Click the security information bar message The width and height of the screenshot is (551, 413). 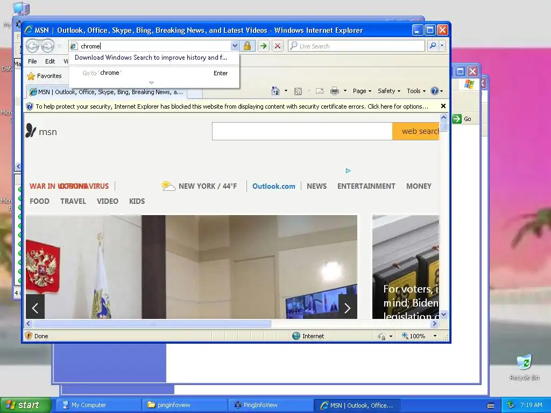click(232, 106)
